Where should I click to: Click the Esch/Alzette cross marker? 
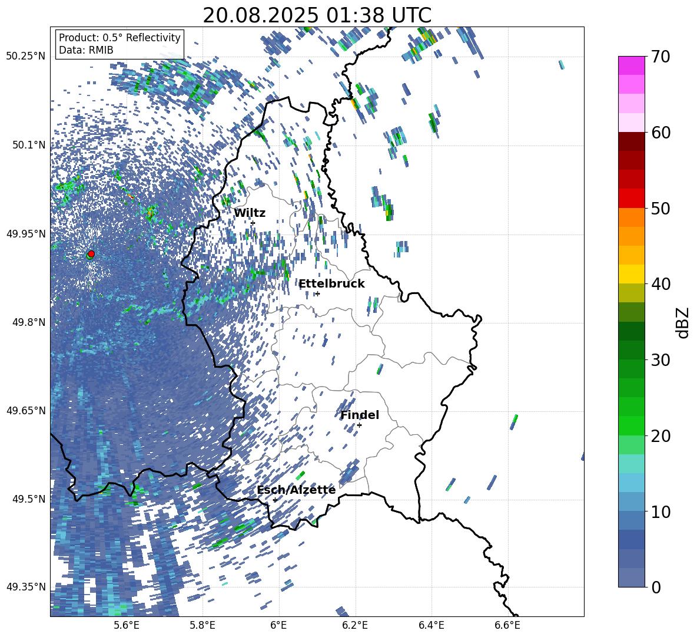coord(275,500)
